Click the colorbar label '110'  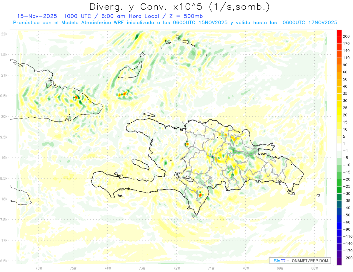[x=347, y=58]
